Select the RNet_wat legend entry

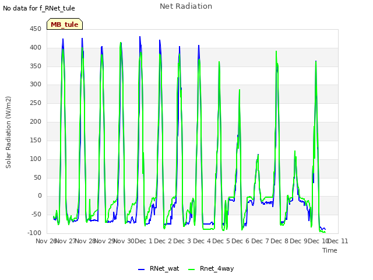coord(159,268)
